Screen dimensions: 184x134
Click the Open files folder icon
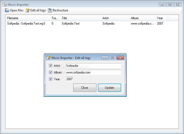pos(7,10)
